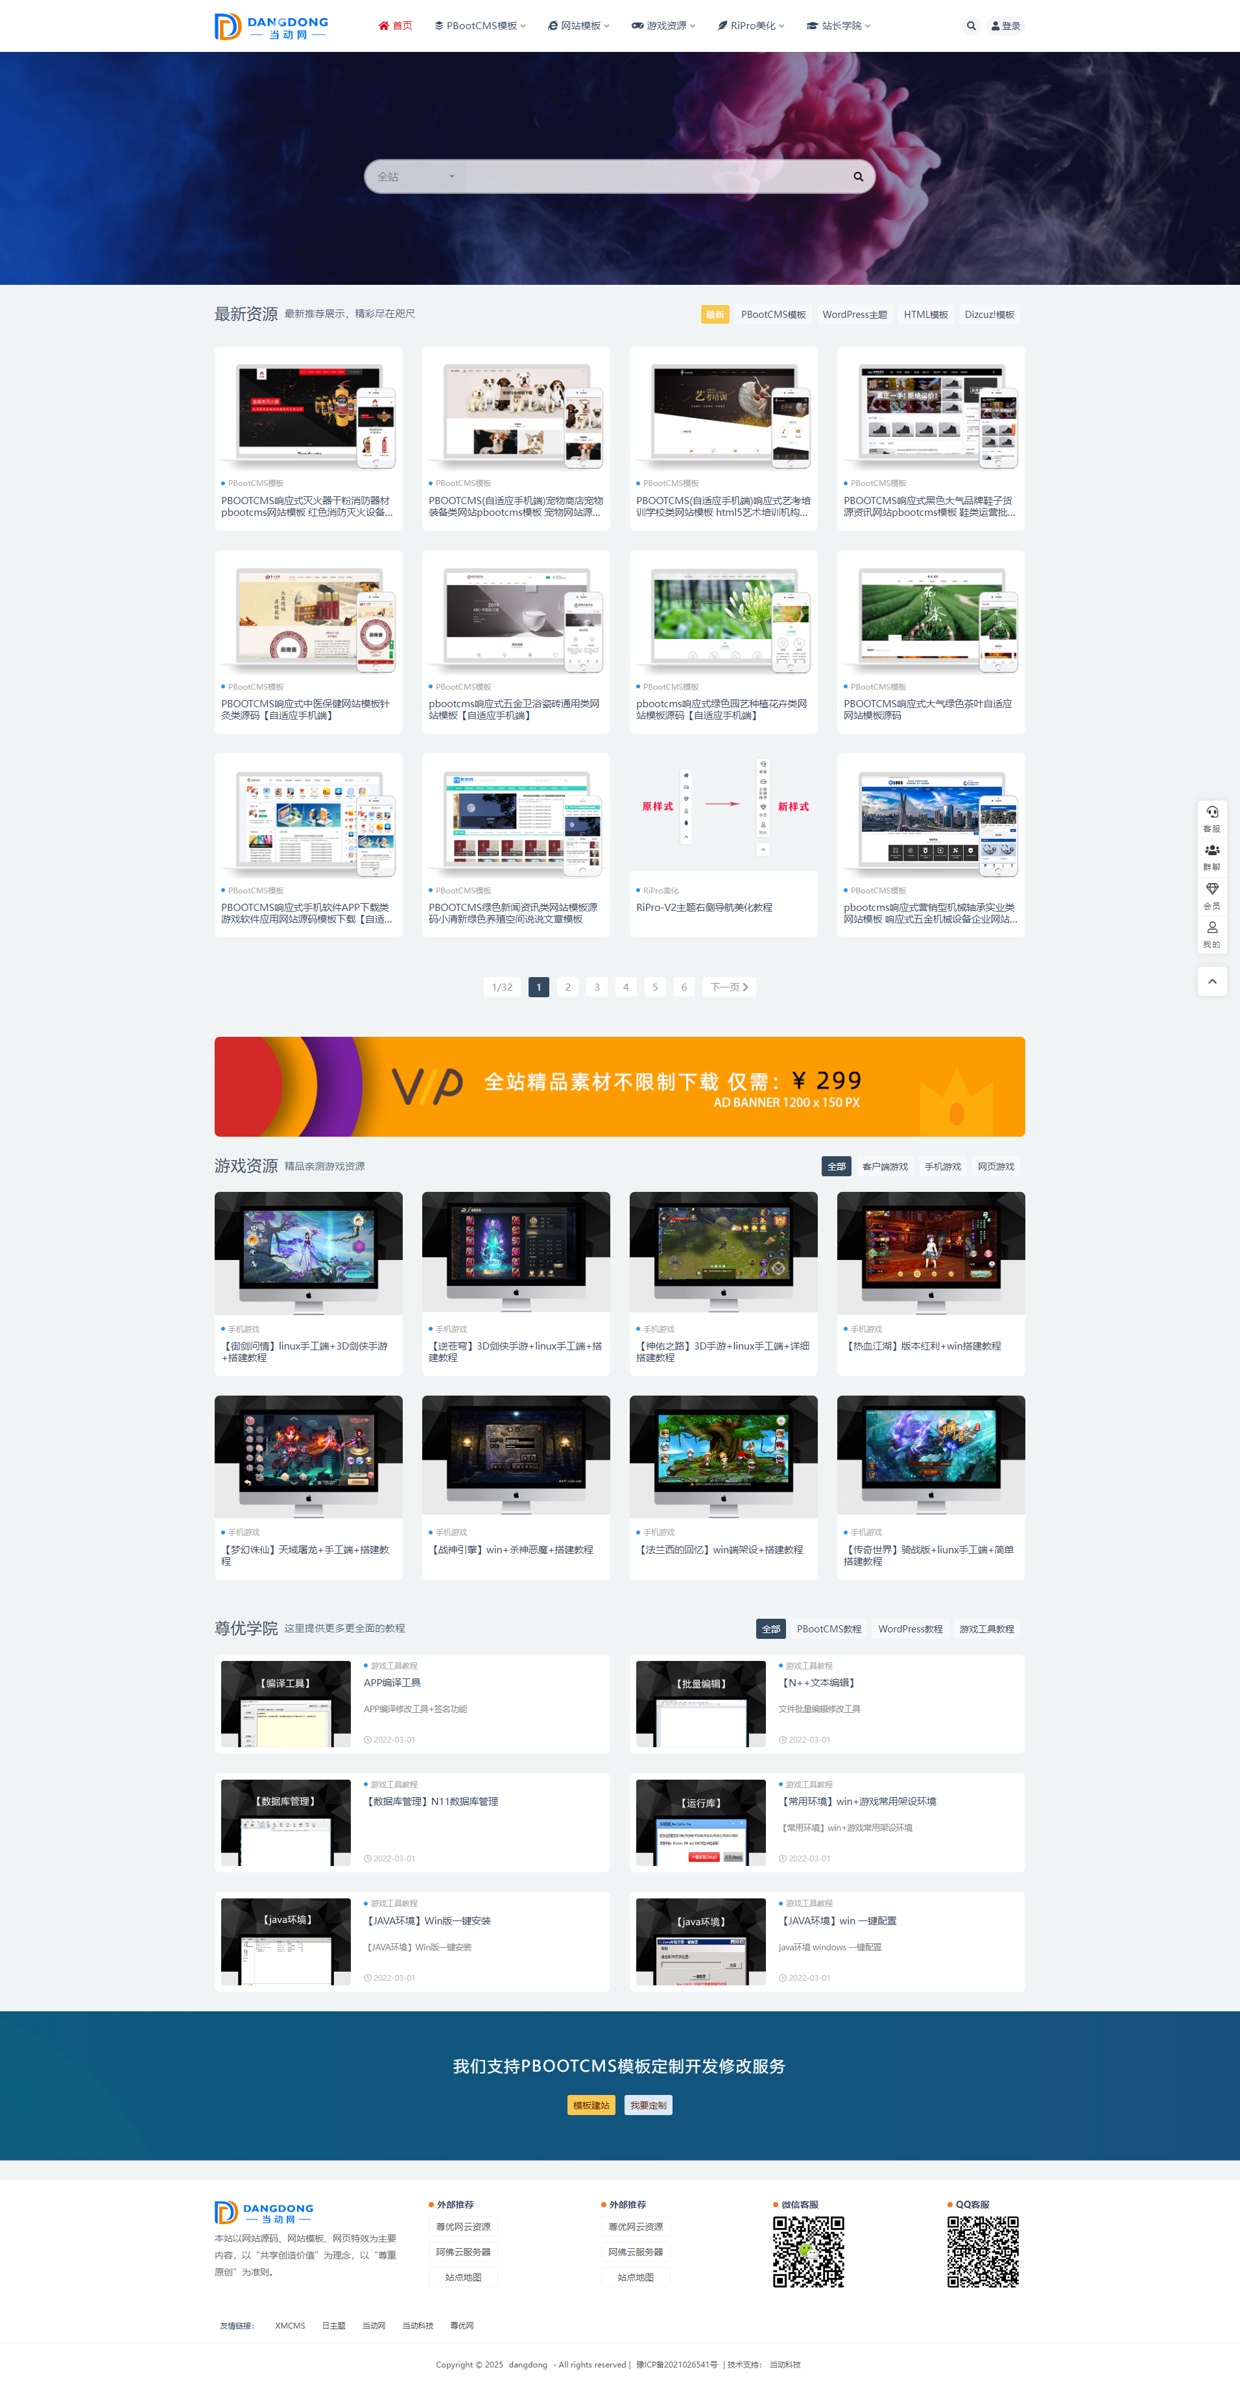Click the 会员 diamond sidebar icon

1211,895
